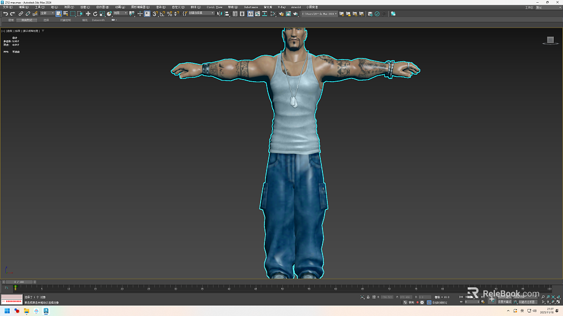Click Use Pivot Point Center icon
This screenshot has width=563, height=316.
pyautogui.click(x=132, y=14)
